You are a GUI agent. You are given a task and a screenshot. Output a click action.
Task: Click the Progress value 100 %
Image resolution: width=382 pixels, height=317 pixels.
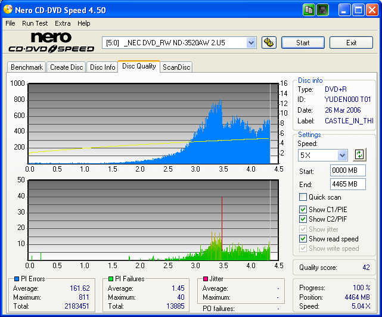(362, 288)
